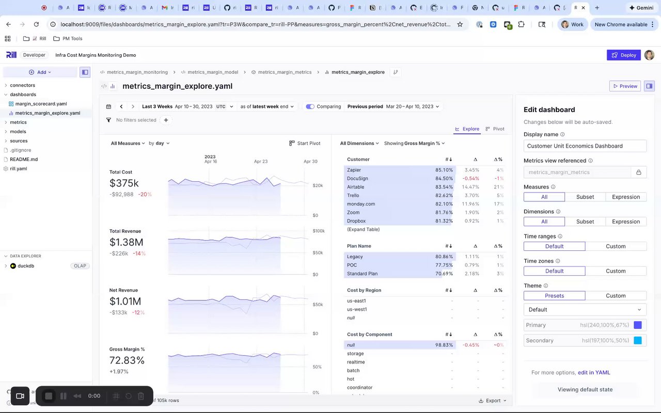
Task: Show info icon next to Time ranges
Action: [x=560, y=236]
